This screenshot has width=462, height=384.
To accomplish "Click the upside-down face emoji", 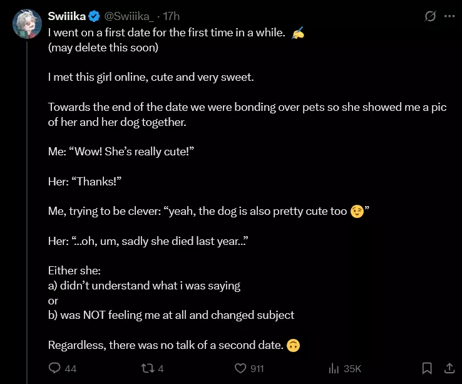I will (x=293, y=345).
